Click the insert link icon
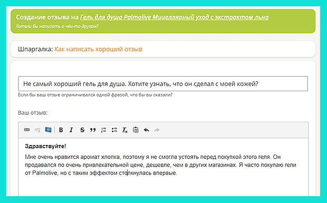The height and width of the screenshot is (203, 327). [x=27, y=130]
